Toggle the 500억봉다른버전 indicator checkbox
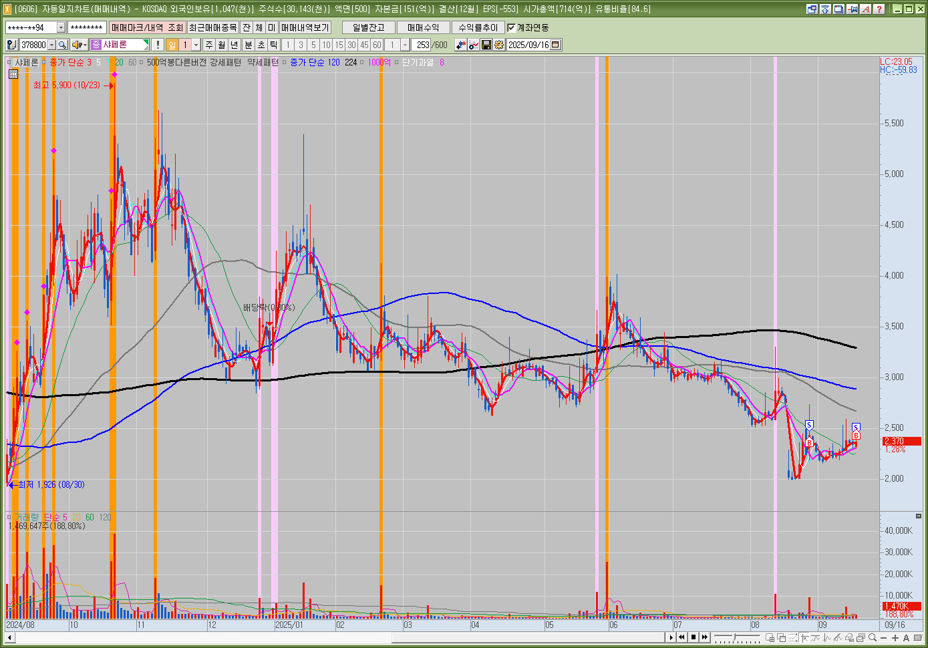The height and width of the screenshot is (648, 928). pos(142,62)
